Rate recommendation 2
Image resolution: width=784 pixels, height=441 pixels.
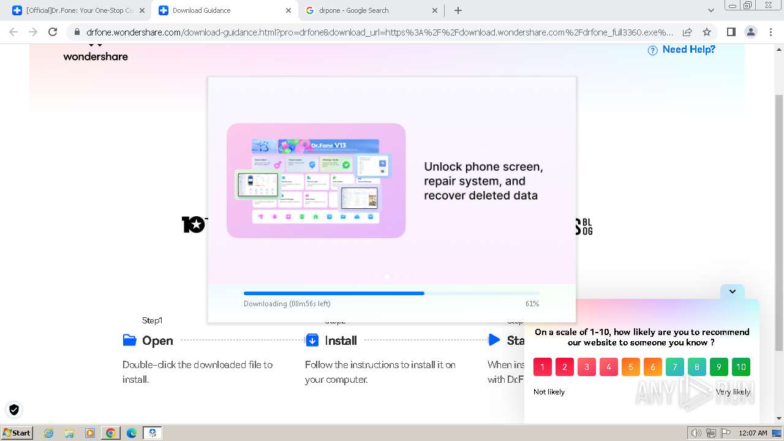click(565, 367)
